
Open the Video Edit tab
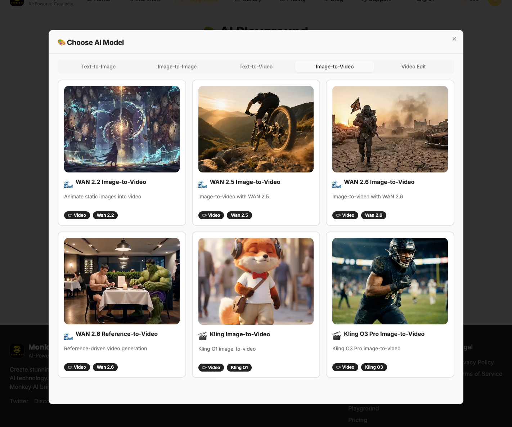click(413, 67)
